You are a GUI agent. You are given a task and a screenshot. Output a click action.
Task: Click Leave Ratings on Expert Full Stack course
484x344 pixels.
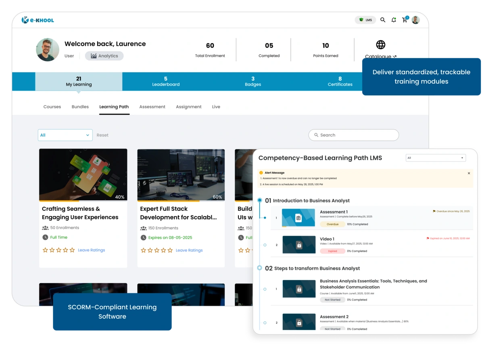[189, 250]
